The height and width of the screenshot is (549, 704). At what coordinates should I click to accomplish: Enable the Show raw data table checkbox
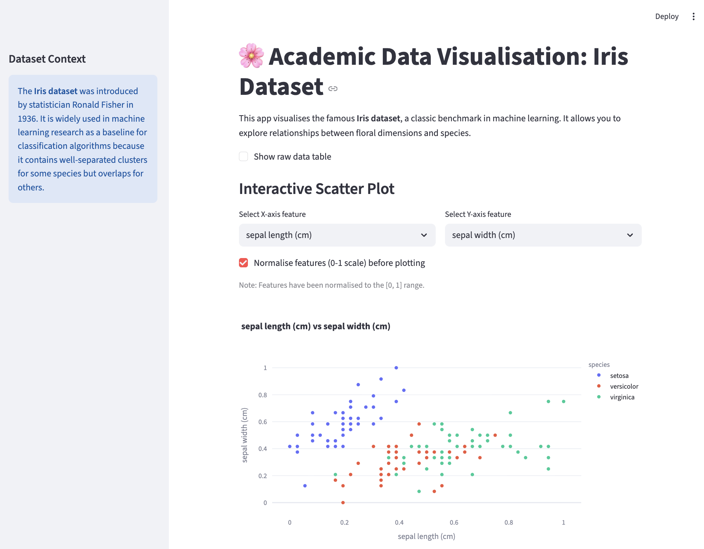coord(244,156)
